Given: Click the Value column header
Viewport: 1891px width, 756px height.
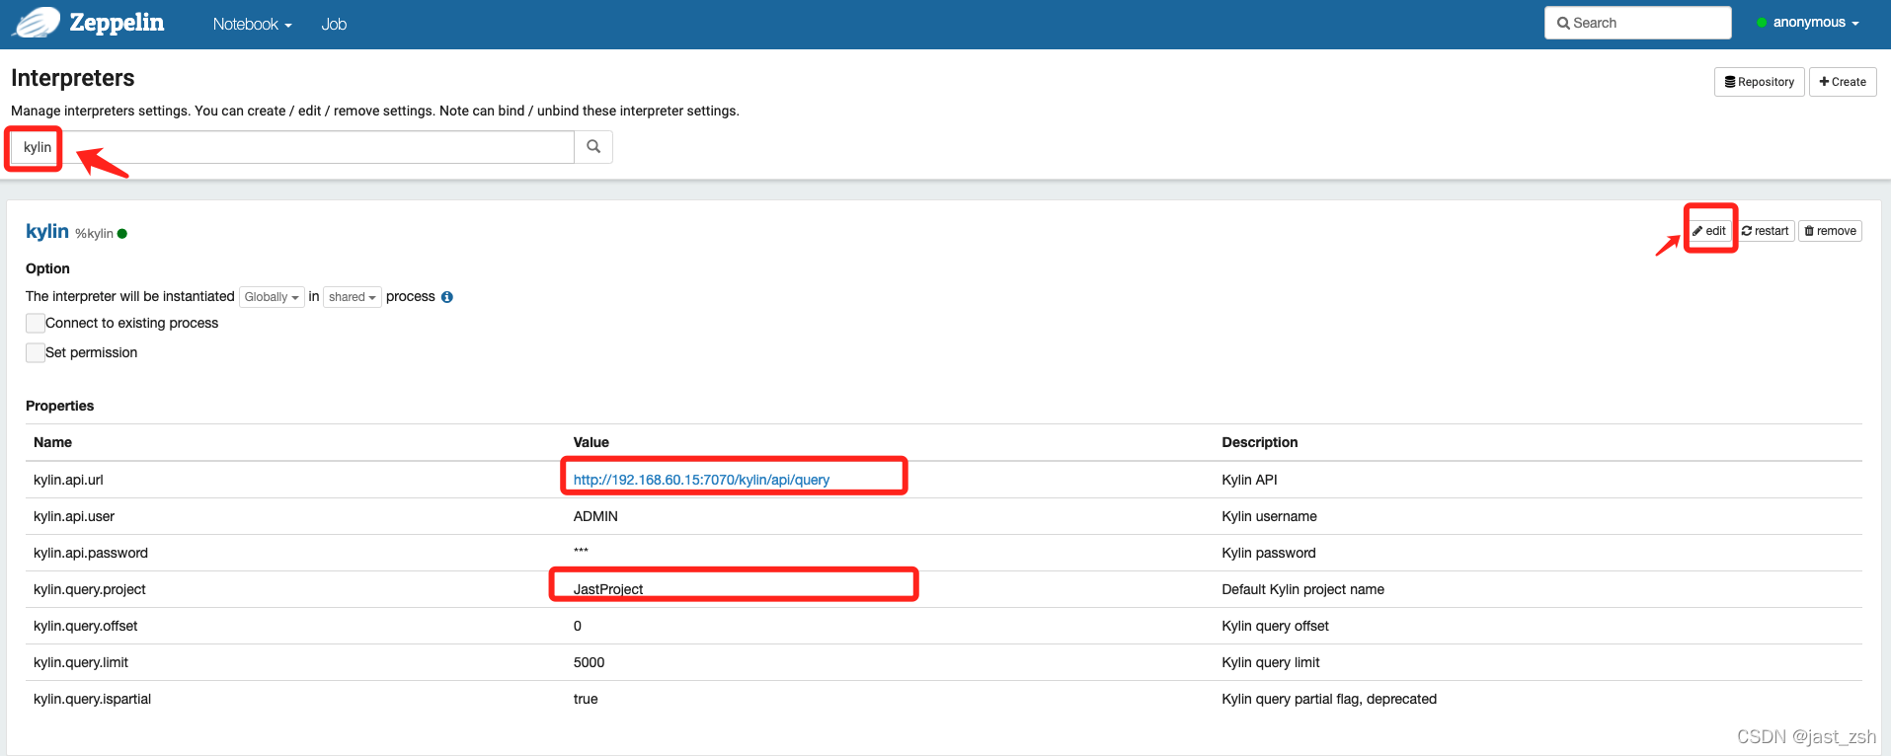Looking at the screenshot, I should pyautogui.click(x=591, y=442).
